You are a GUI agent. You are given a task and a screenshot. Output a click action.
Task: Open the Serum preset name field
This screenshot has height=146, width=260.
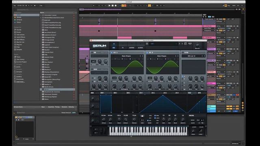163,44
